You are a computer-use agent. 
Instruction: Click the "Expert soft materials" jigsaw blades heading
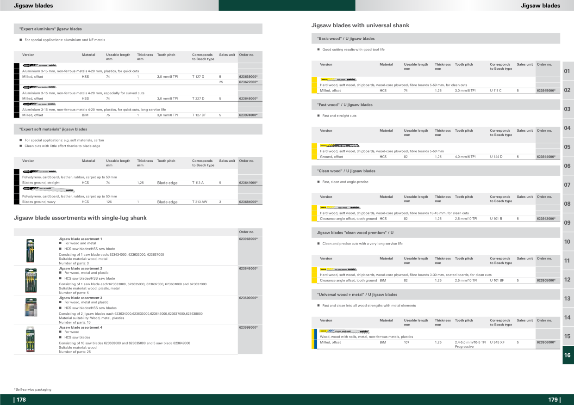click(x=53, y=129)
